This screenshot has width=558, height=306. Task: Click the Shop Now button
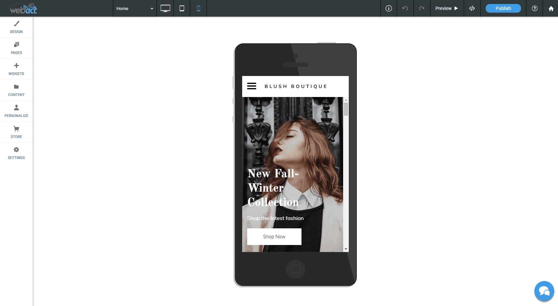274,236
